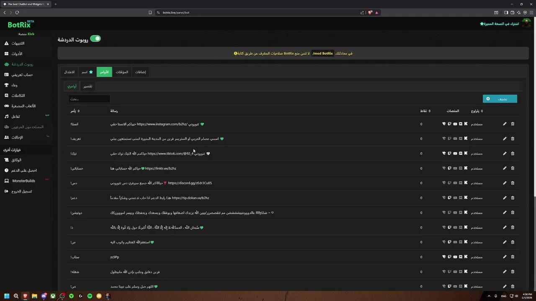Viewport: 536px width, 301px height.
Task: Switch to the المؤقتات timers tab
Action: click(x=122, y=72)
